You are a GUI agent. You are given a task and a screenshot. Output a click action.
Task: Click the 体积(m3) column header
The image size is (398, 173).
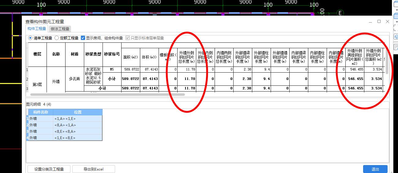[149, 57]
